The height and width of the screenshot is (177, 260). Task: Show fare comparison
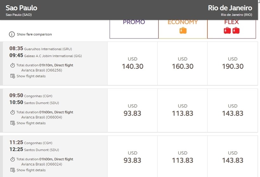click(x=34, y=34)
